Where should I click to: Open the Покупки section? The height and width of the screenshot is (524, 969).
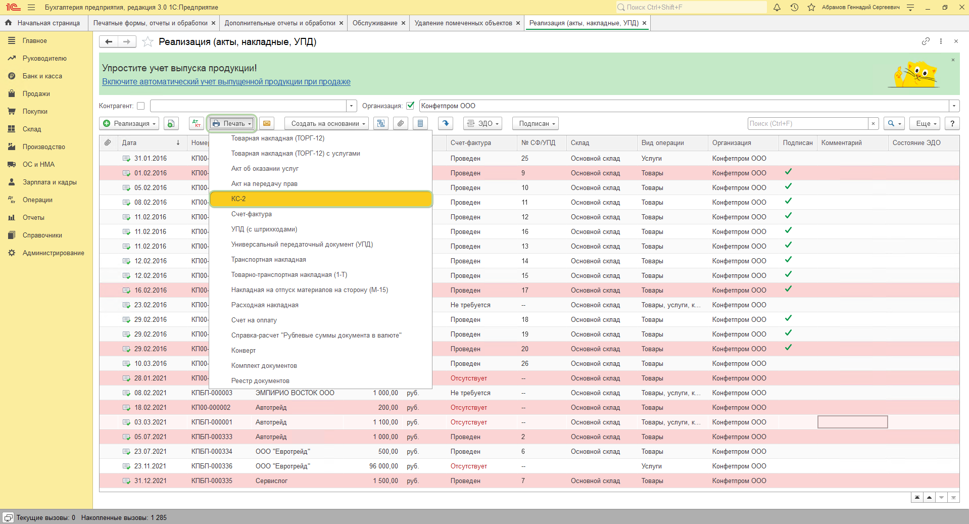click(35, 112)
